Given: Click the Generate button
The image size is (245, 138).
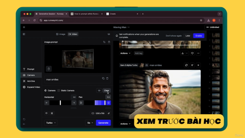Looking at the screenshot, I should 103,123.
